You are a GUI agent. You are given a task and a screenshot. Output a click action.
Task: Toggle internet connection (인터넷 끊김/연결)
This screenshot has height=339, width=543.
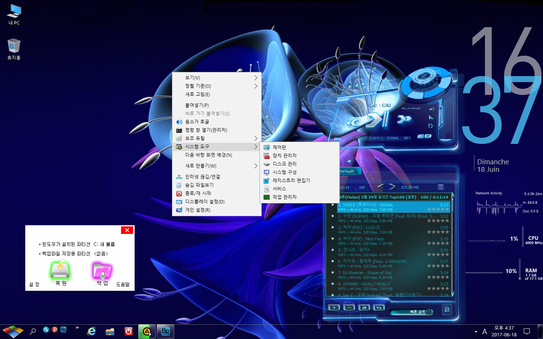tap(217, 177)
